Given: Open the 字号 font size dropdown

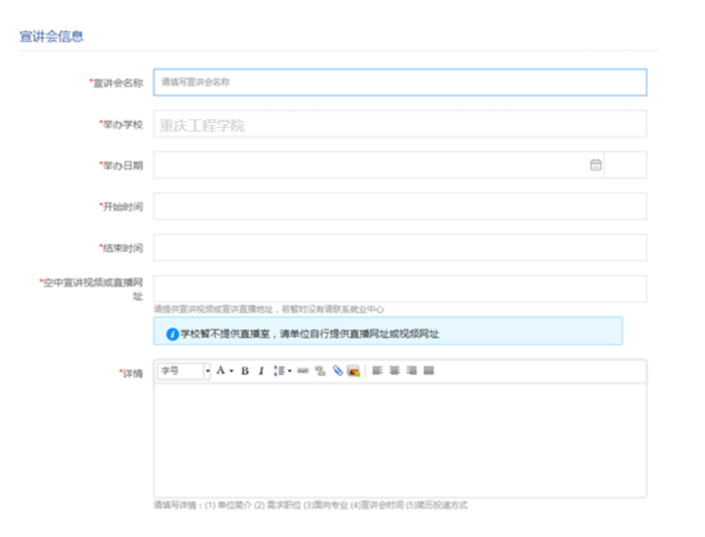Looking at the screenshot, I should coord(184,371).
